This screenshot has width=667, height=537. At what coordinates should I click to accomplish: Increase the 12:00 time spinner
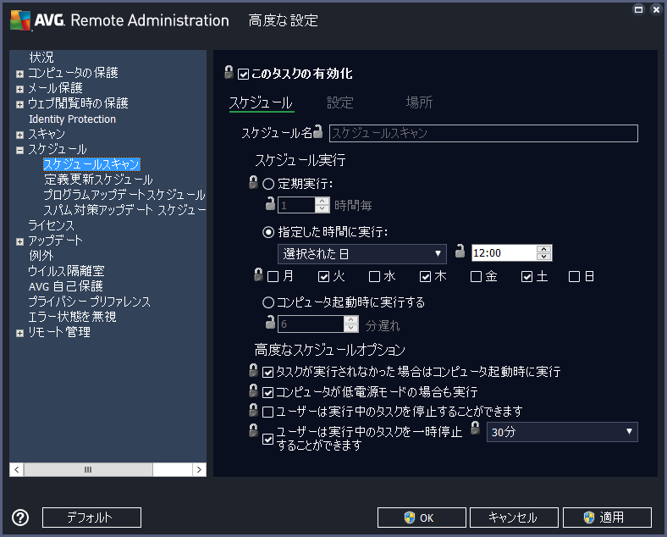click(543, 249)
